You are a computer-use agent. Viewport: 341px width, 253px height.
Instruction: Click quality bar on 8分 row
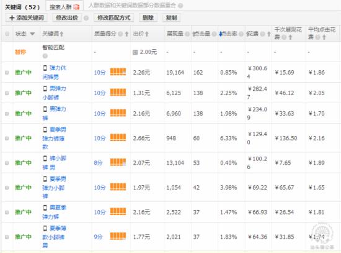[x=118, y=162]
